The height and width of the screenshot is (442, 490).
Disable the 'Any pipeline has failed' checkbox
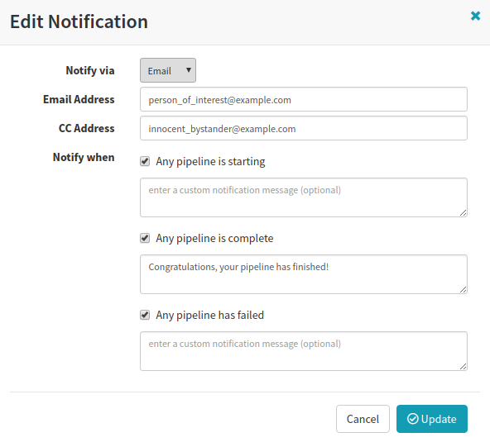click(145, 315)
